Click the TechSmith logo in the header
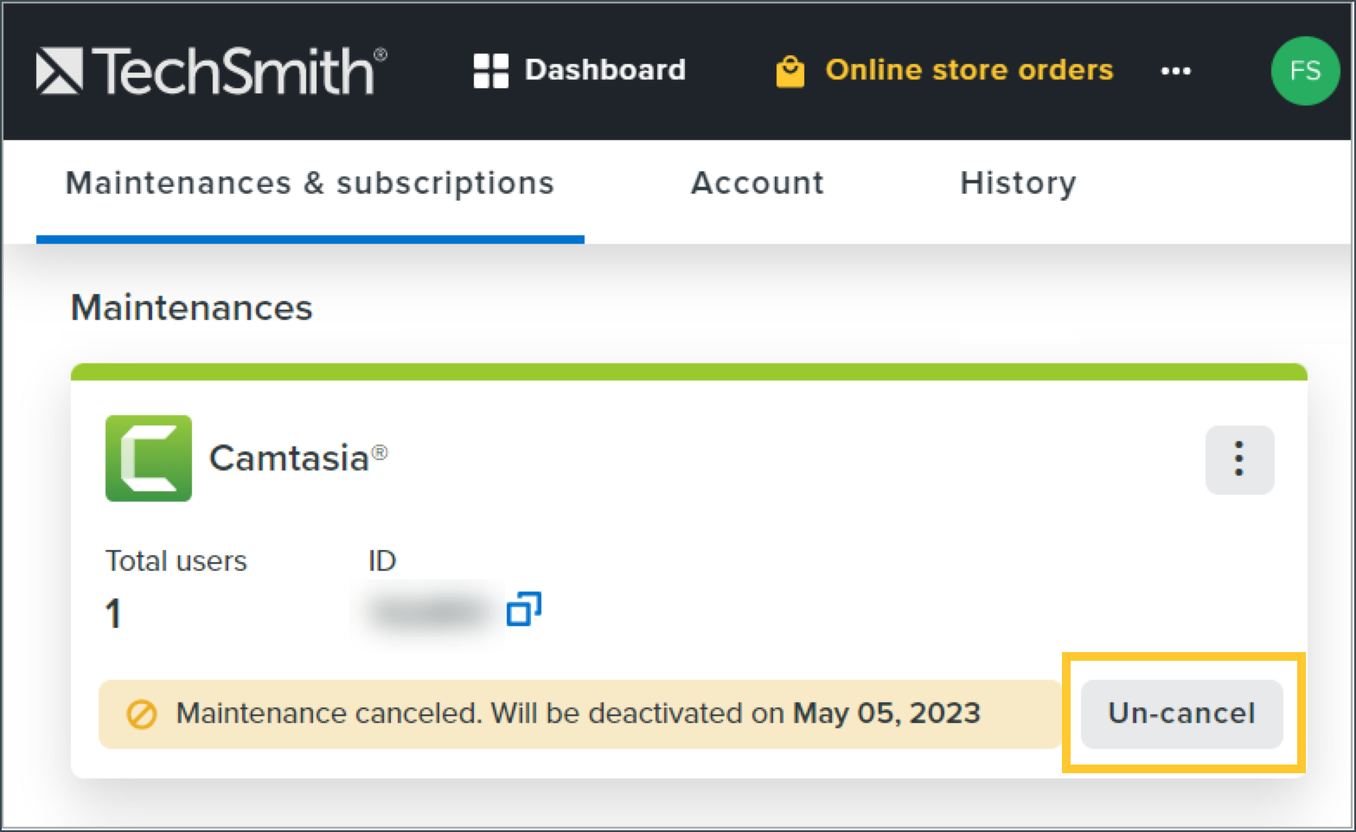 (208, 70)
